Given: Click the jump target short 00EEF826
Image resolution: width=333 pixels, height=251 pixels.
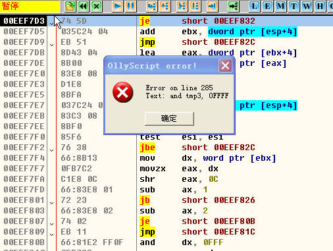Looking at the screenshot, I should point(218,200).
